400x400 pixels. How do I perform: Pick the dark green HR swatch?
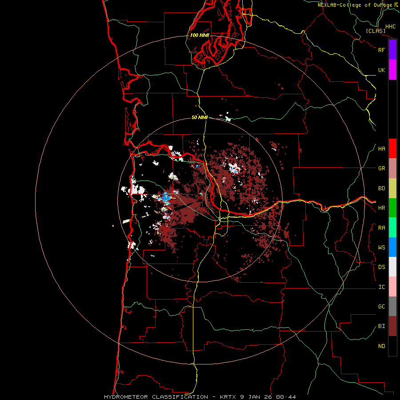(392, 208)
